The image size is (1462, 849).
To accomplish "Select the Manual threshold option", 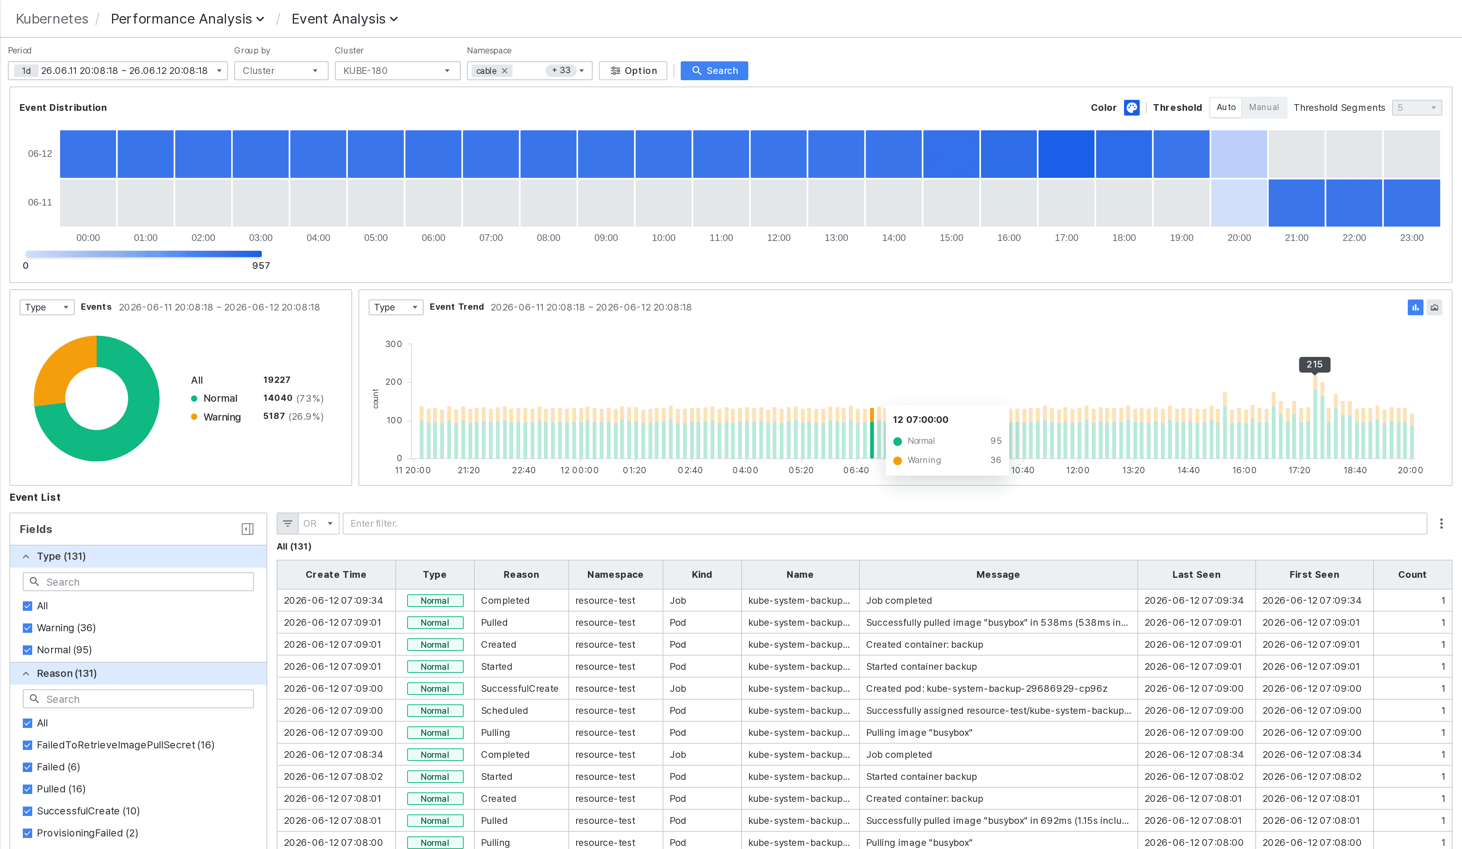I will 1263,107.
